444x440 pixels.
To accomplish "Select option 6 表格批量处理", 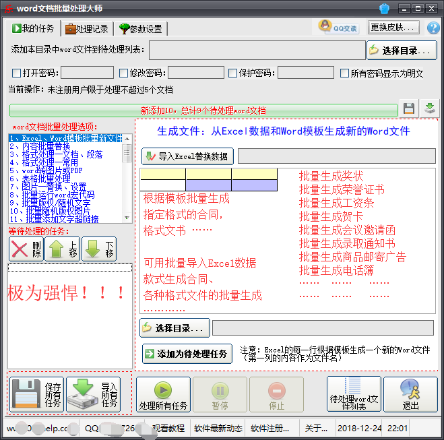I will coord(65,179).
